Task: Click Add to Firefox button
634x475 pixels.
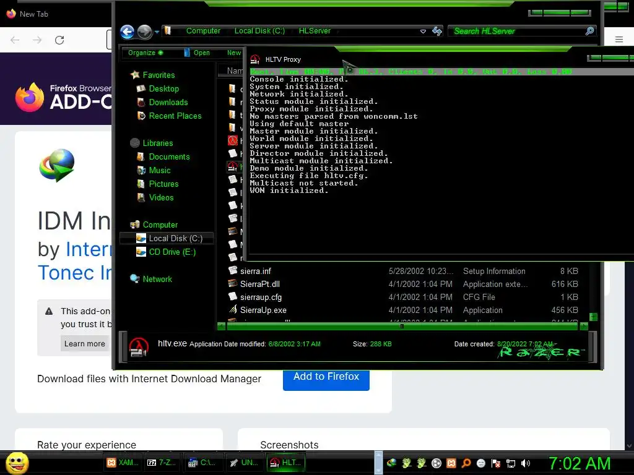Action: 326,379
